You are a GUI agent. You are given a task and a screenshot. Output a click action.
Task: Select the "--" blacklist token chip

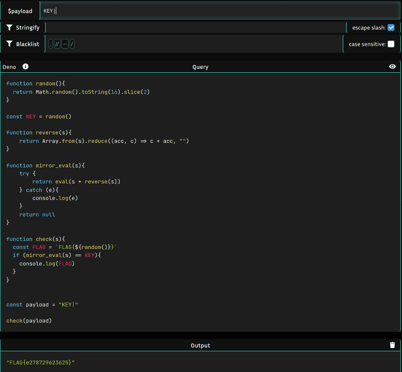[65, 44]
